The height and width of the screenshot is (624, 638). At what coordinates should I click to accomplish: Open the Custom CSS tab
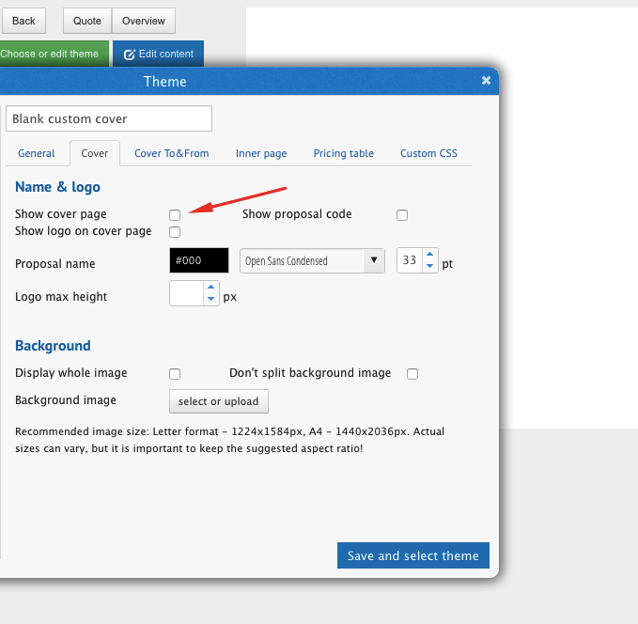pos(428,153)
